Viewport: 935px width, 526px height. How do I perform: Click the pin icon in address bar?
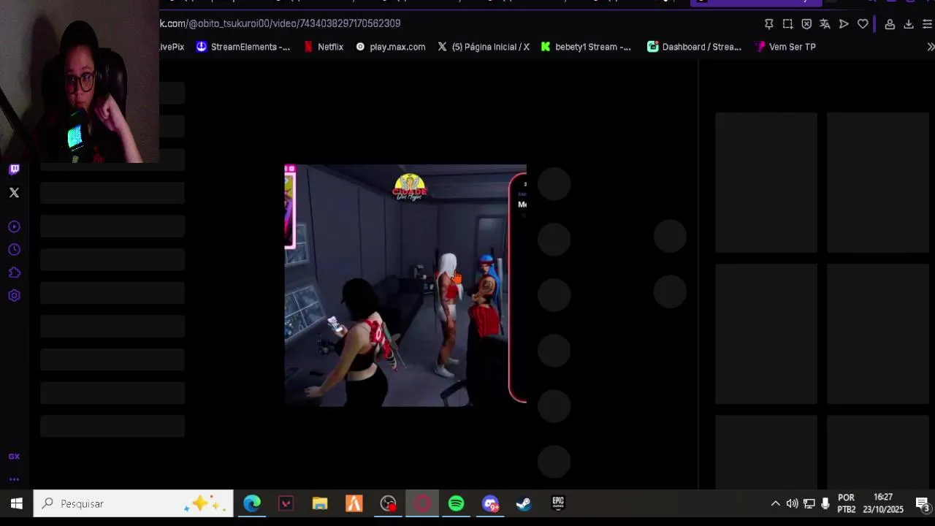point(769,24)
